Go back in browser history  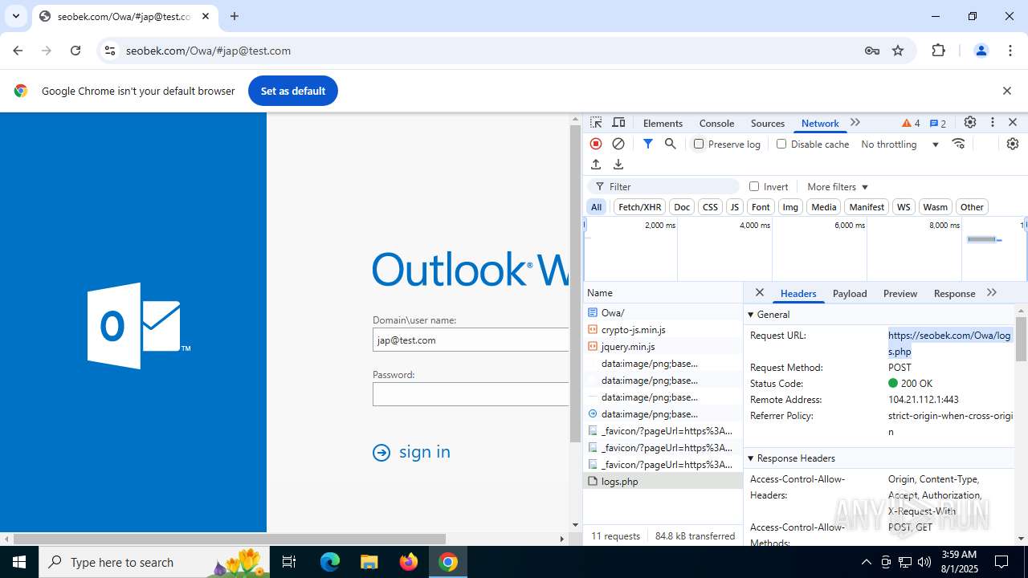18,51
